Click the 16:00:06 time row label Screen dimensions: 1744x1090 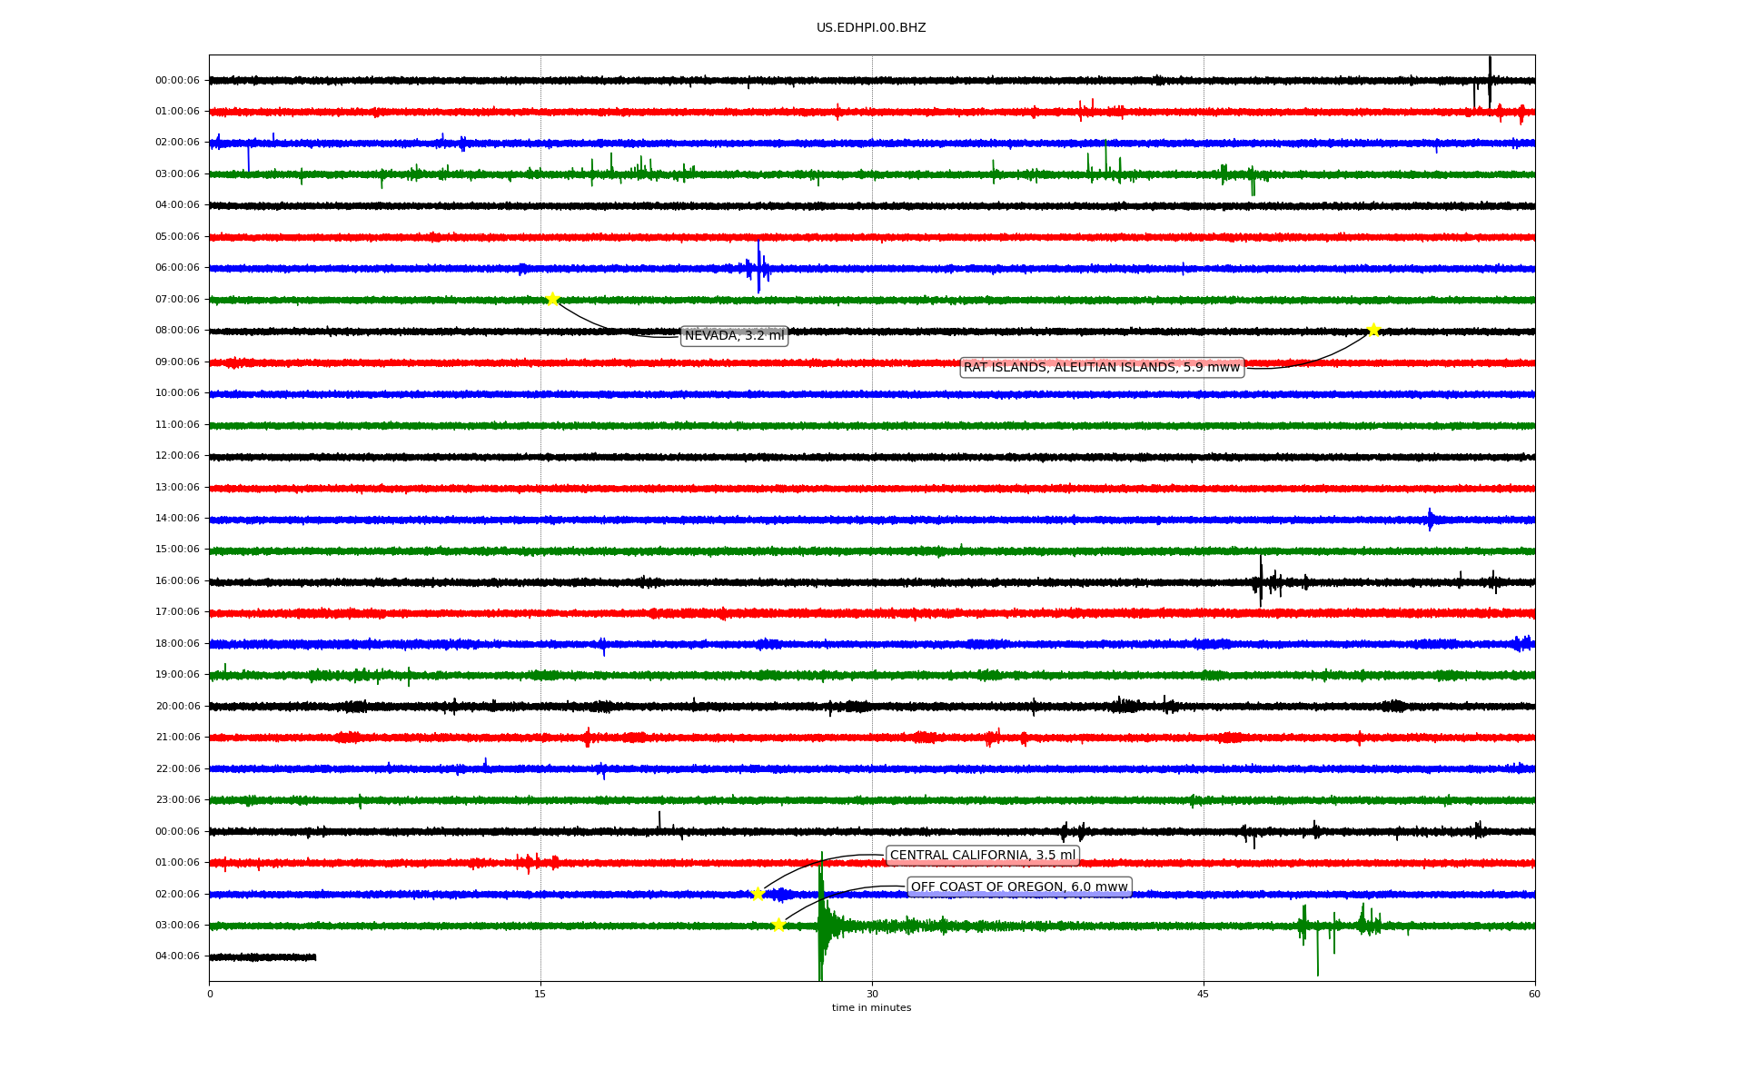pos(177,581)
